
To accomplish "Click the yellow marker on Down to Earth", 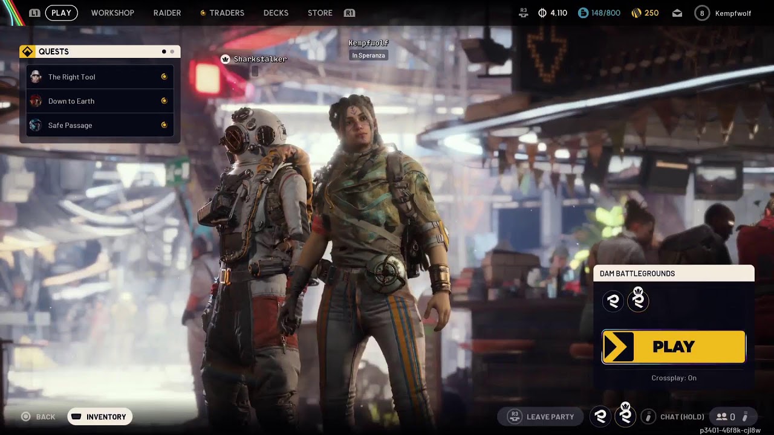I will tap(164, 101).
